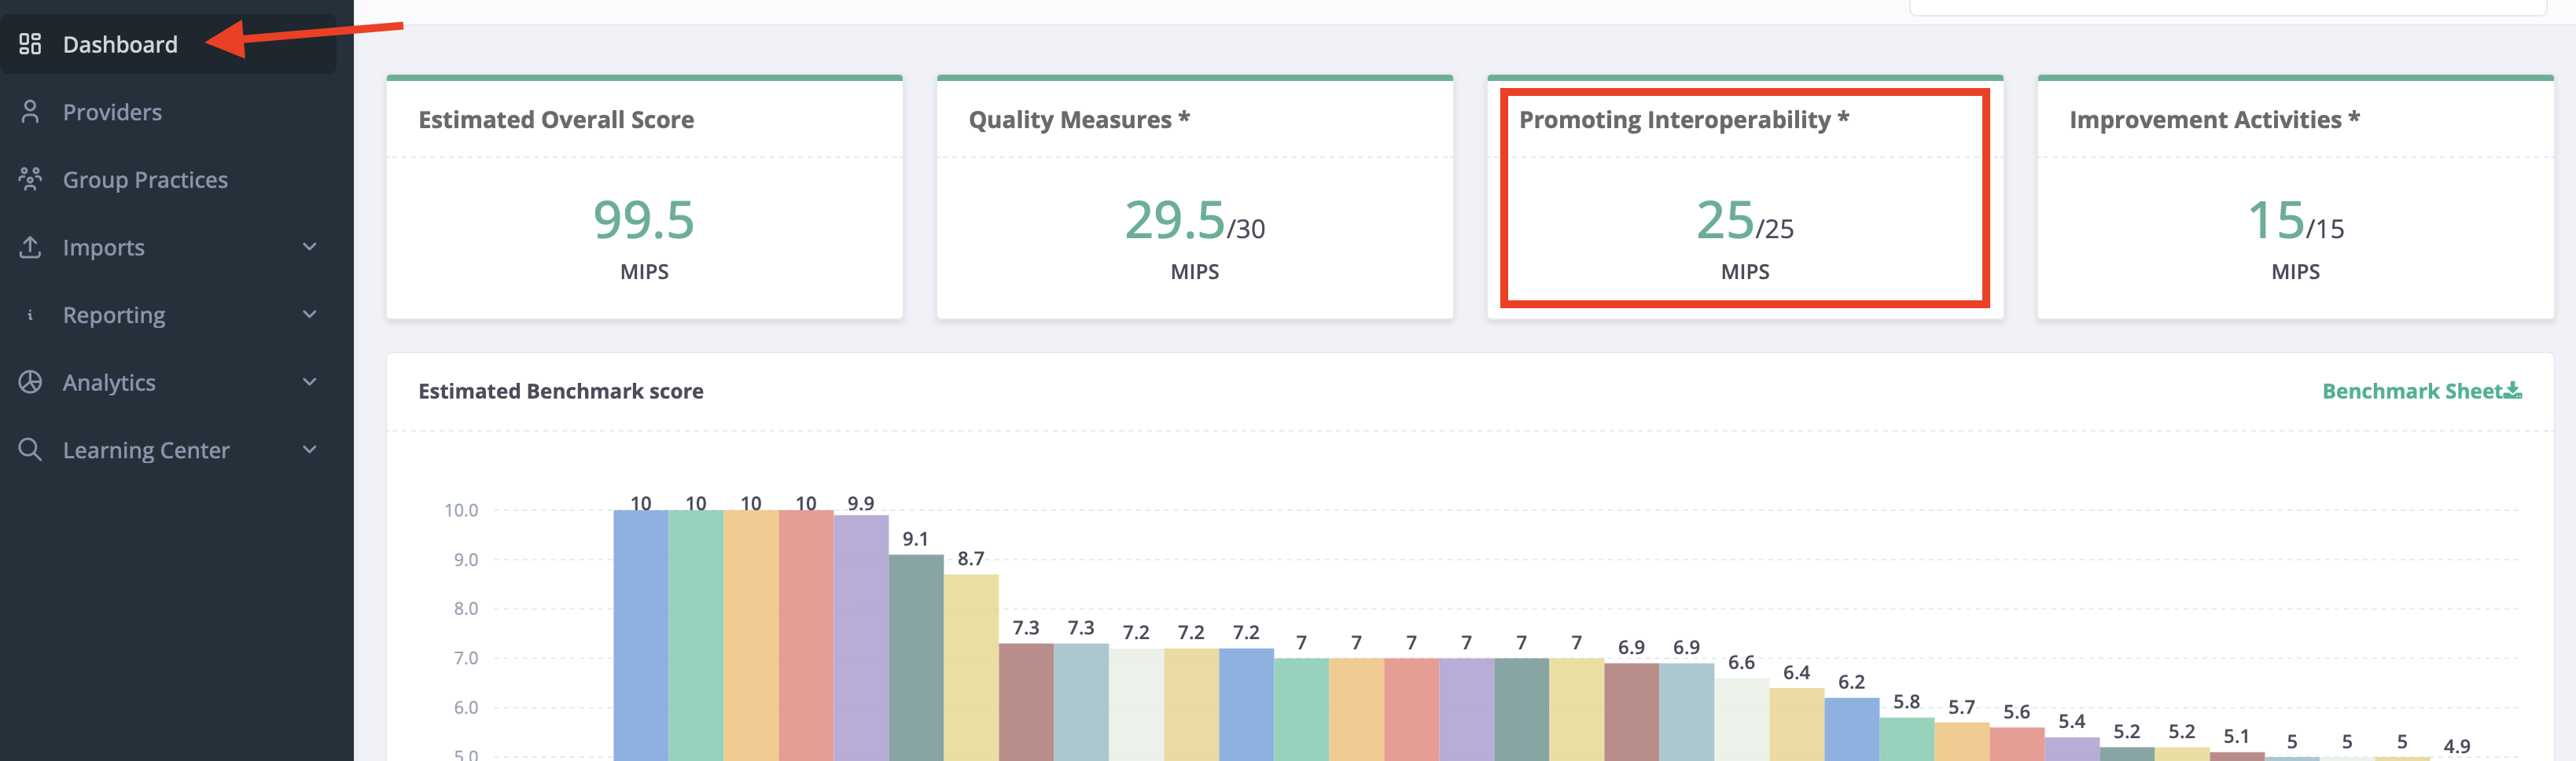Expand the Reporting submenu chevron
The image size is (2576, 761).
click(310, 314)
